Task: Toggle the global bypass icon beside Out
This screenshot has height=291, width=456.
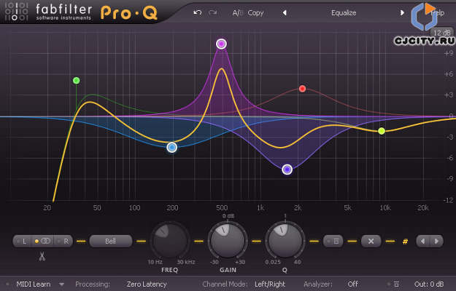Action: (395, 284)
